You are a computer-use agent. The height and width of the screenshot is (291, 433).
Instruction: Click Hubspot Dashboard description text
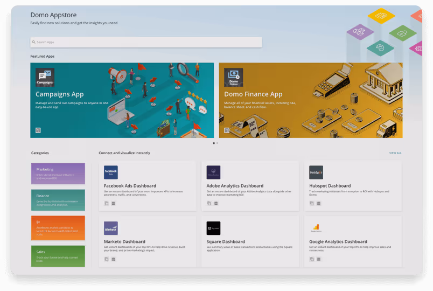tap(349, 193)
